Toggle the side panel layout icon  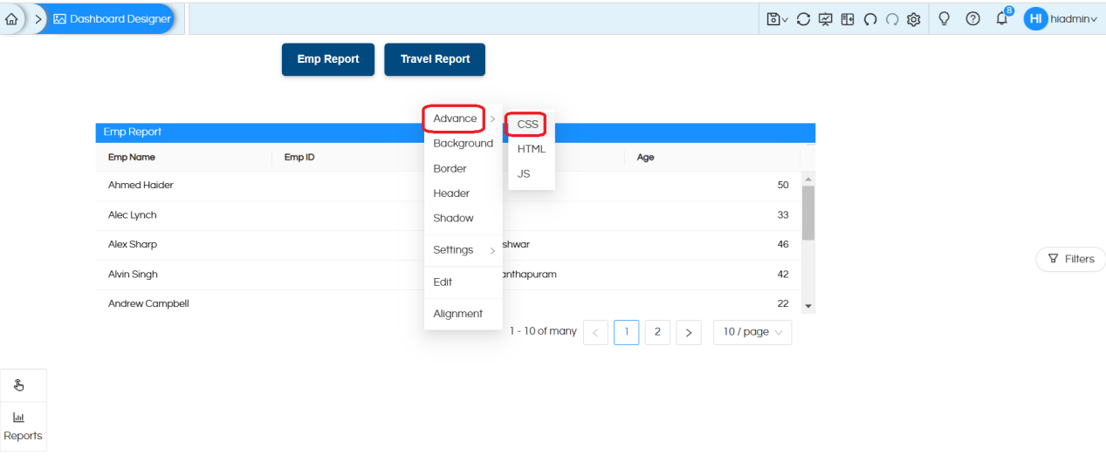point(848,19)
